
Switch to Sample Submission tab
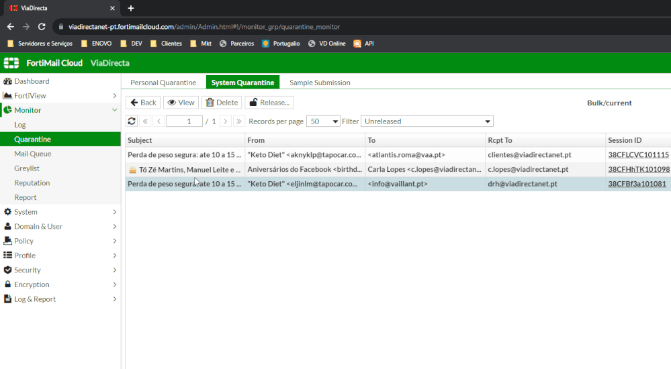[x=320, y=83]
